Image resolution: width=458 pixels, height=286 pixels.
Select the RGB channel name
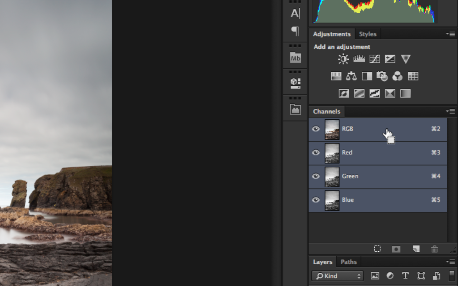pos(347,129)
